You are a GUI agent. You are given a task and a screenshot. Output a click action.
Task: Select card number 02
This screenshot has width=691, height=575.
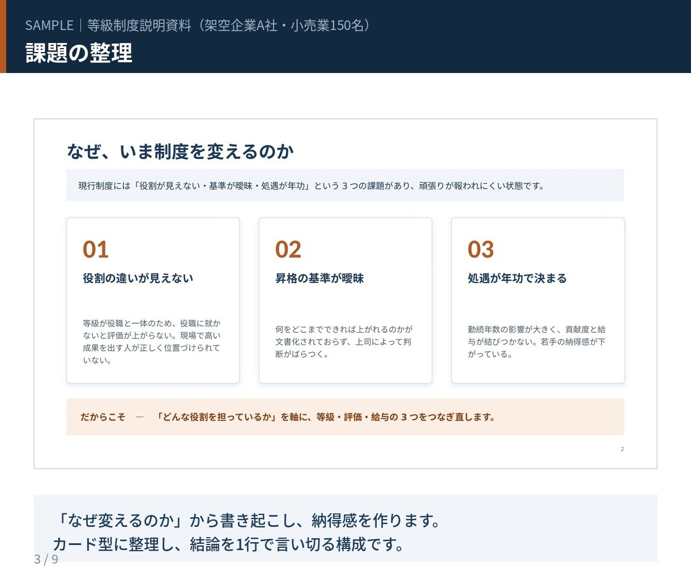(x=288, y=250)
